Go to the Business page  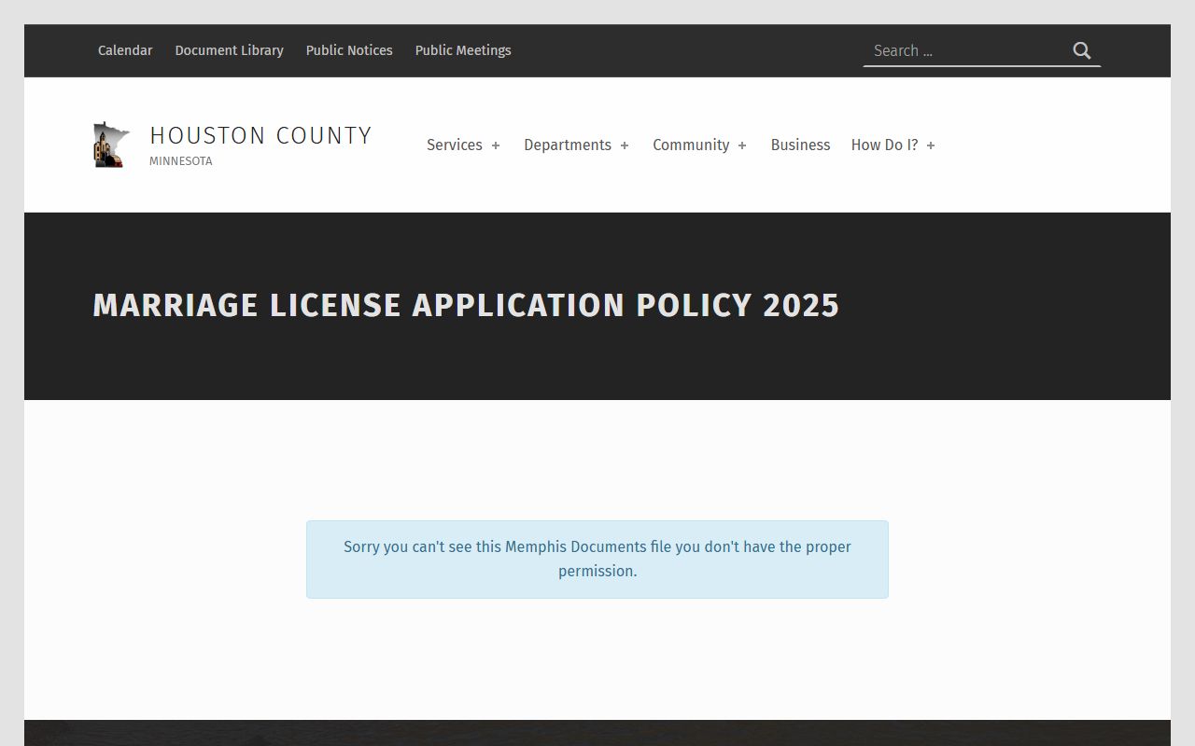[800, 145]
